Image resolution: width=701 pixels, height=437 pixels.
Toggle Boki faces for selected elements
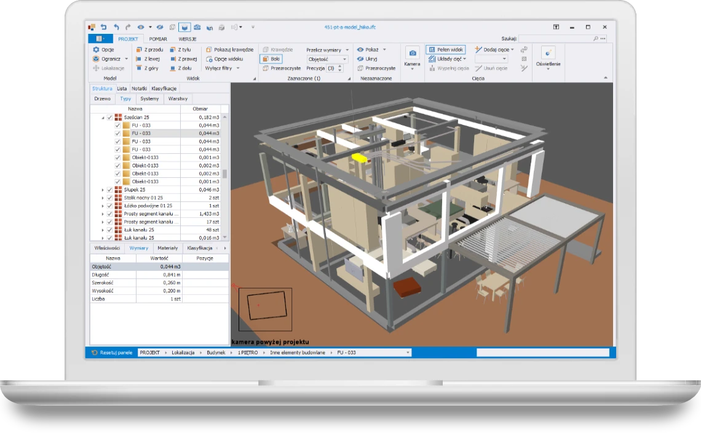pyautogui.click(x=271, y=58)
